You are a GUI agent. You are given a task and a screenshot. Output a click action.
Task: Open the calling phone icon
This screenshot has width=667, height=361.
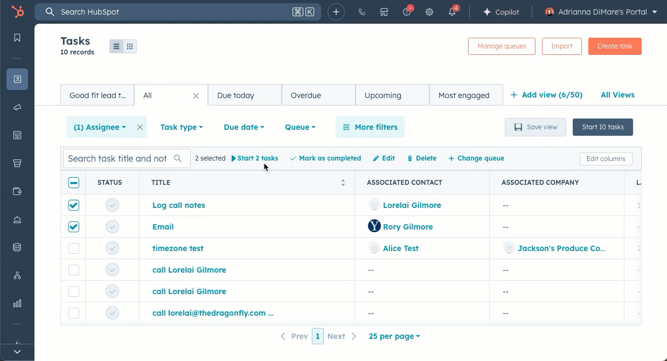coord(362,12)
